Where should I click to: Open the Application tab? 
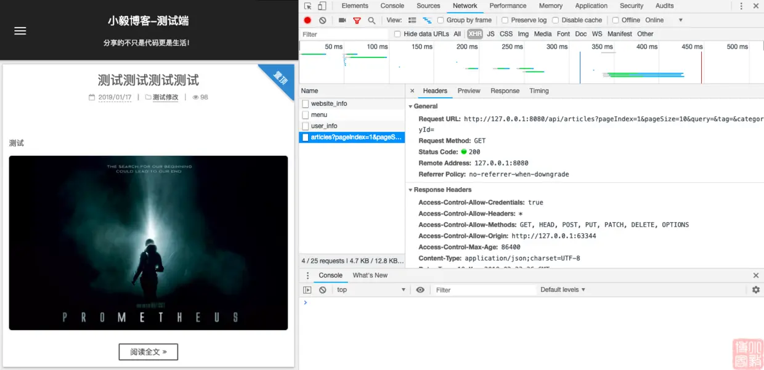click(x=591, y=6)
